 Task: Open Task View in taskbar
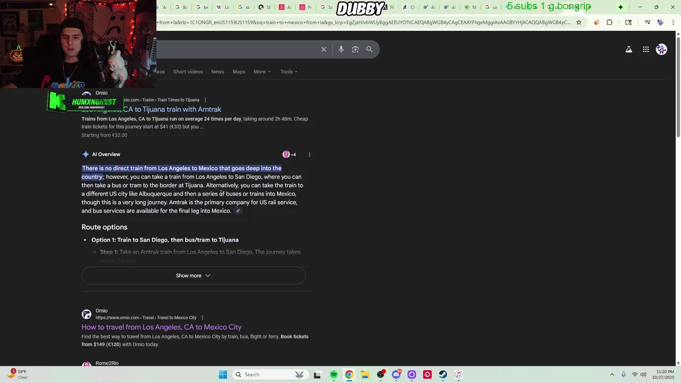point(318,374)
